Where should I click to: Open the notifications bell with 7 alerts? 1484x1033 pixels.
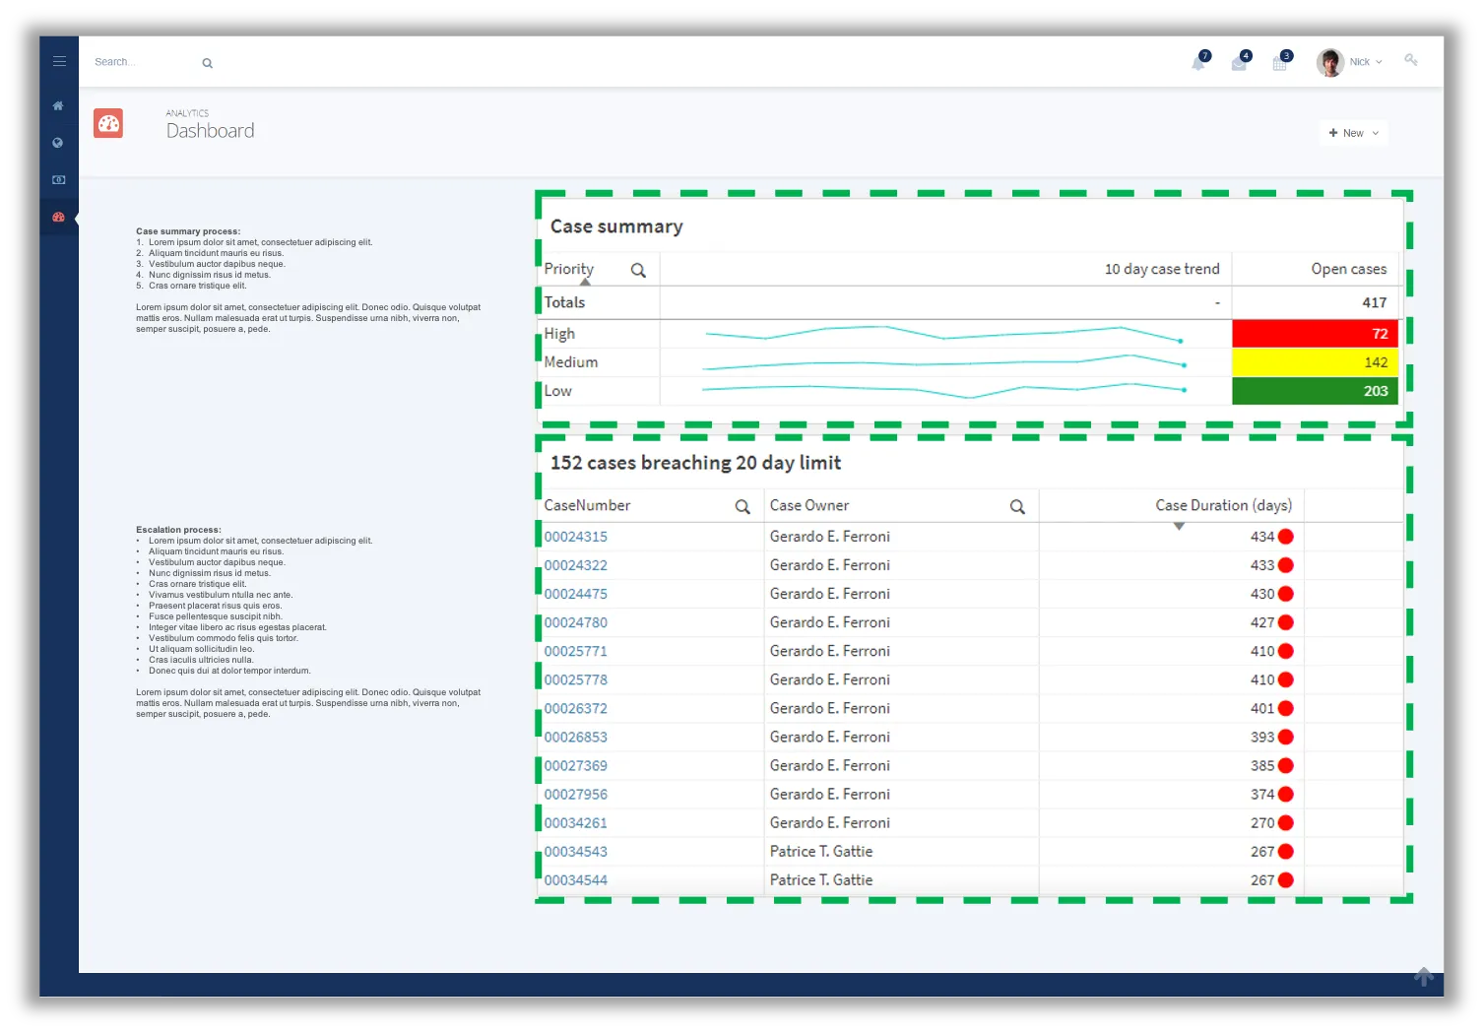pyautogui.click(x=1198, y=61)
